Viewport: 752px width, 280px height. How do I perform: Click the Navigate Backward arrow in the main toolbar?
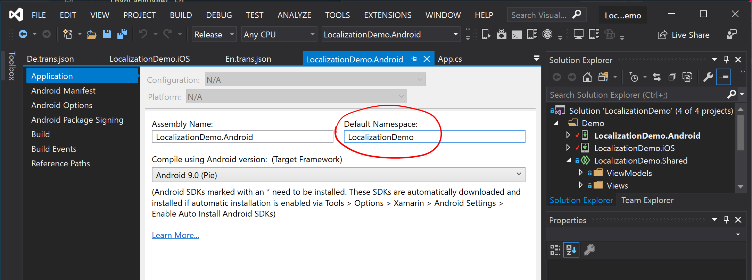(x=23, y=34)
